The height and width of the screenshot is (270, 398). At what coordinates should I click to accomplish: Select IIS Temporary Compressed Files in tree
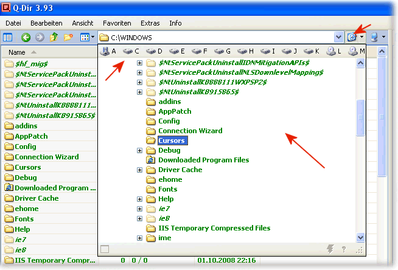[x=214, y=228]
